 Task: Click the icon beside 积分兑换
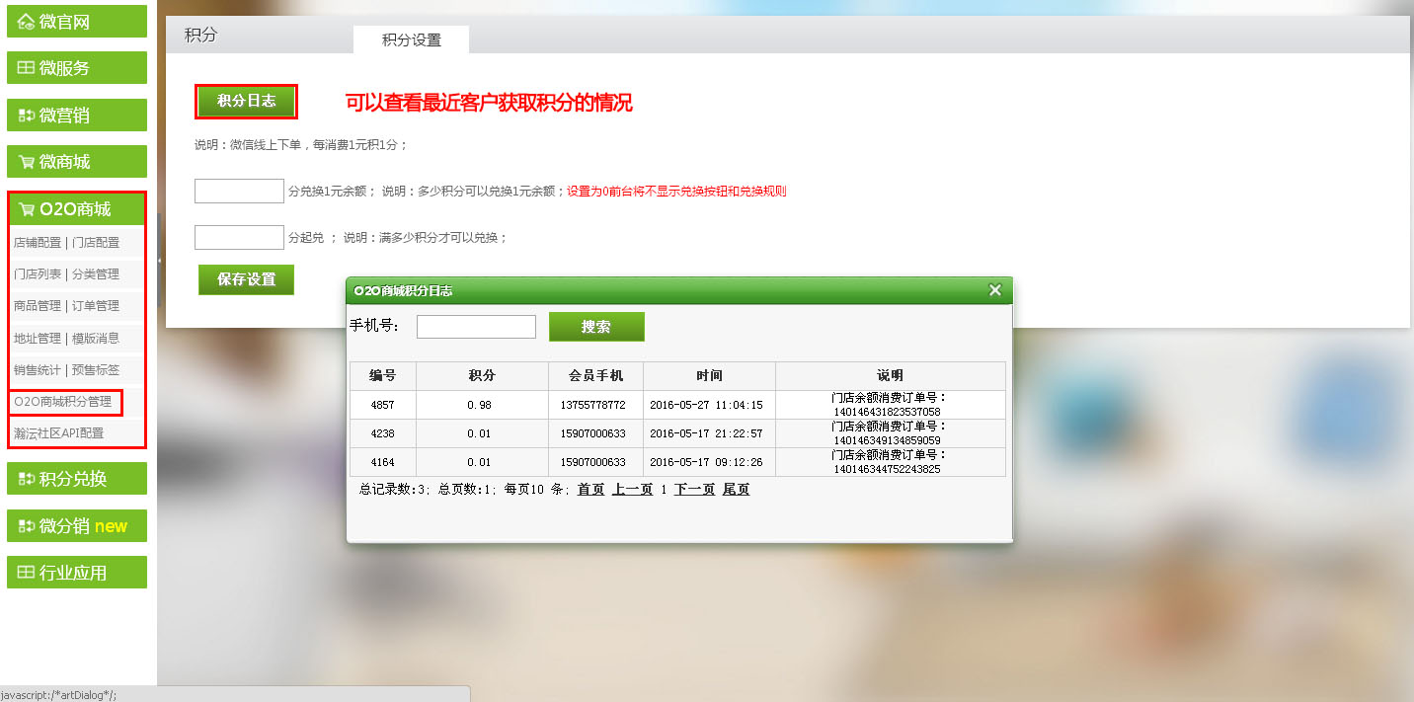pyautogui.click(x=26, y=479)
